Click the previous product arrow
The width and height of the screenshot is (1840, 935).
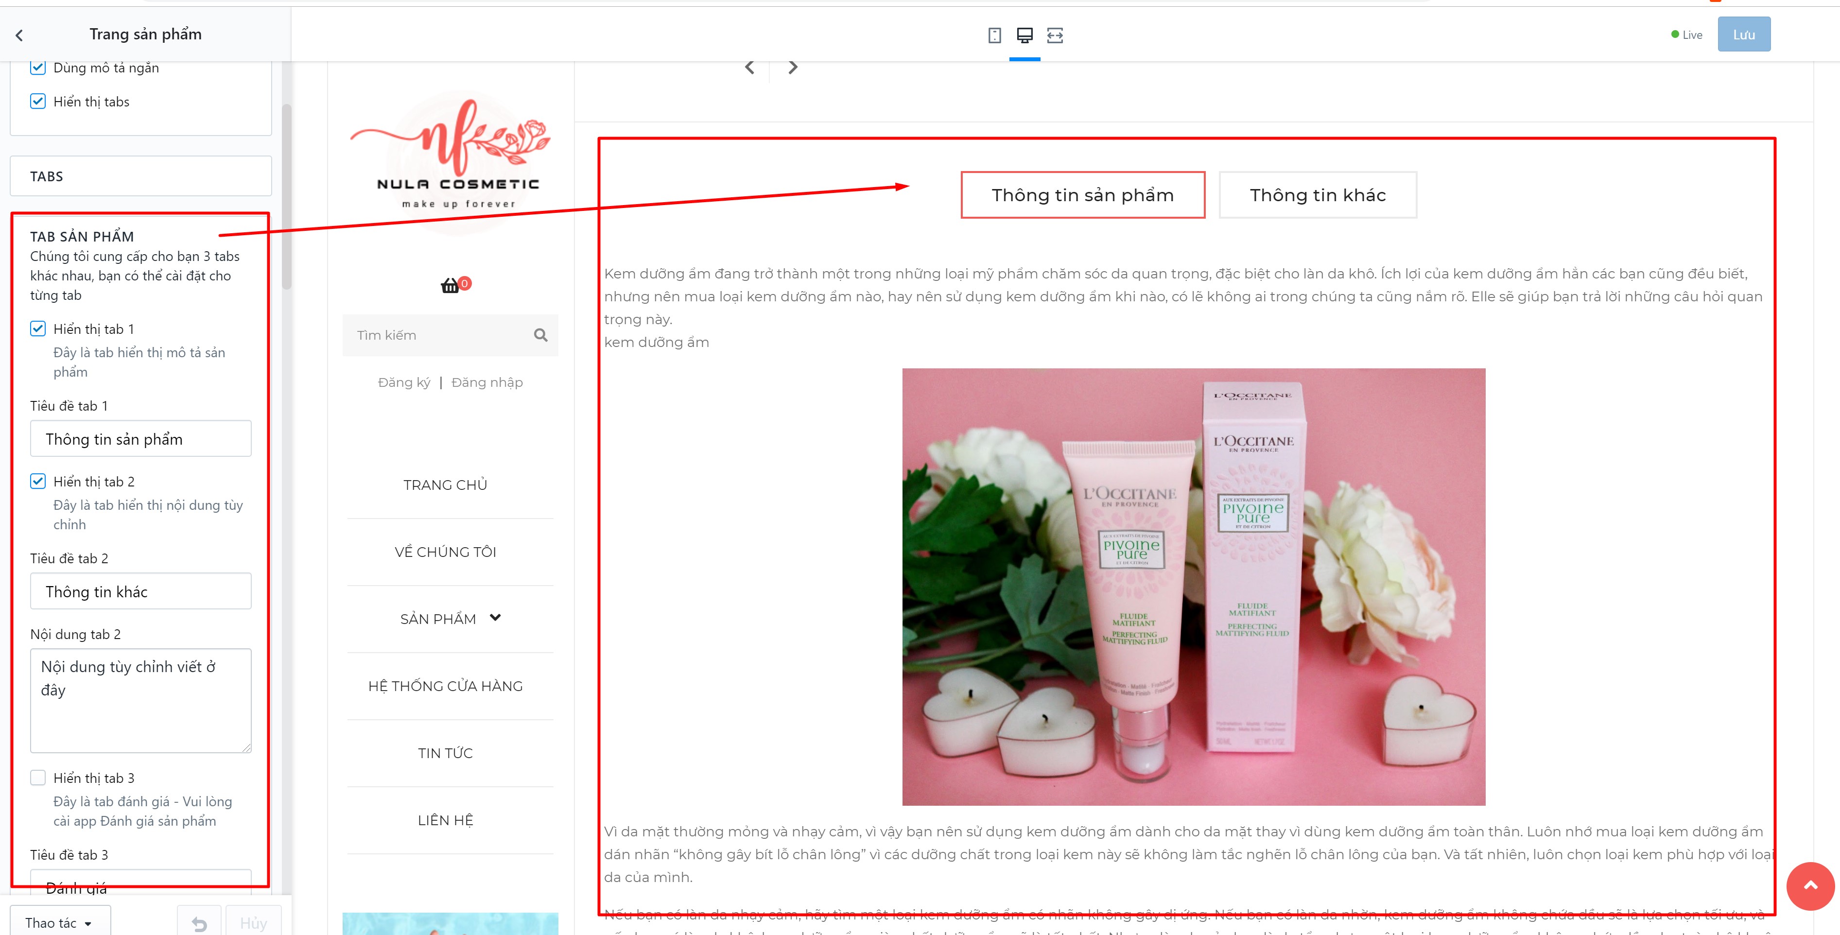coord(749,67)
